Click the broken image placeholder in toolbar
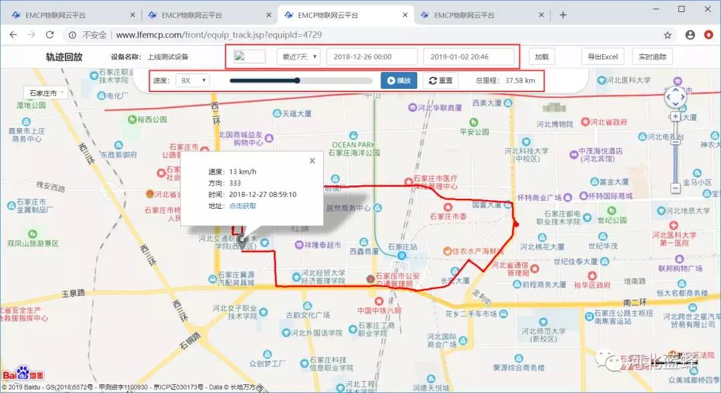The width and height of the screenshot is (721, 393). (249, 57)
